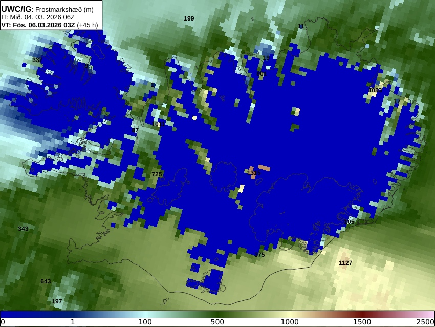This screenshot has height=327, width=435.
Task: Click the map value 1082
Action: coord(375,90)
